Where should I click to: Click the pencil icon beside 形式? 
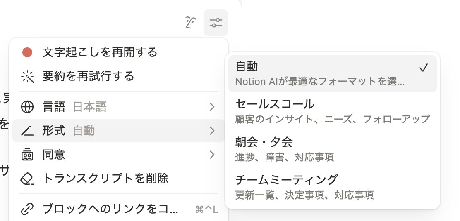coord(27,131)
